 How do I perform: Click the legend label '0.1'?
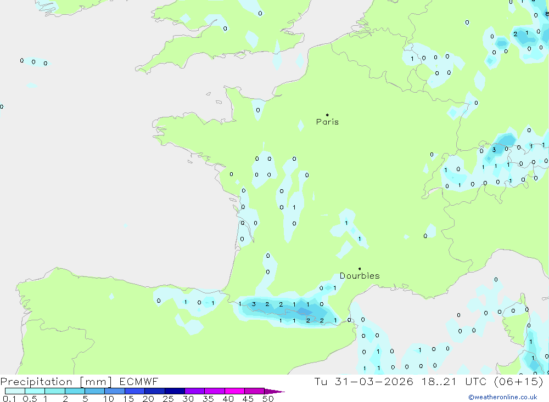click(x=9, y=399)
